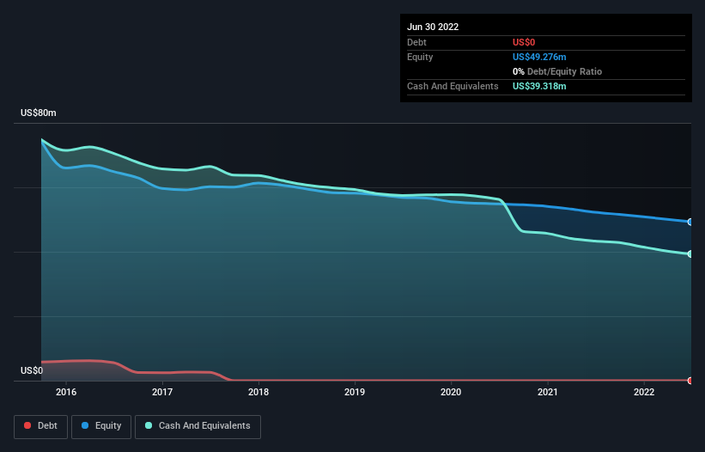The image size is (705, 452).
Task: Click the 2016 axis label
Action: 66,392
